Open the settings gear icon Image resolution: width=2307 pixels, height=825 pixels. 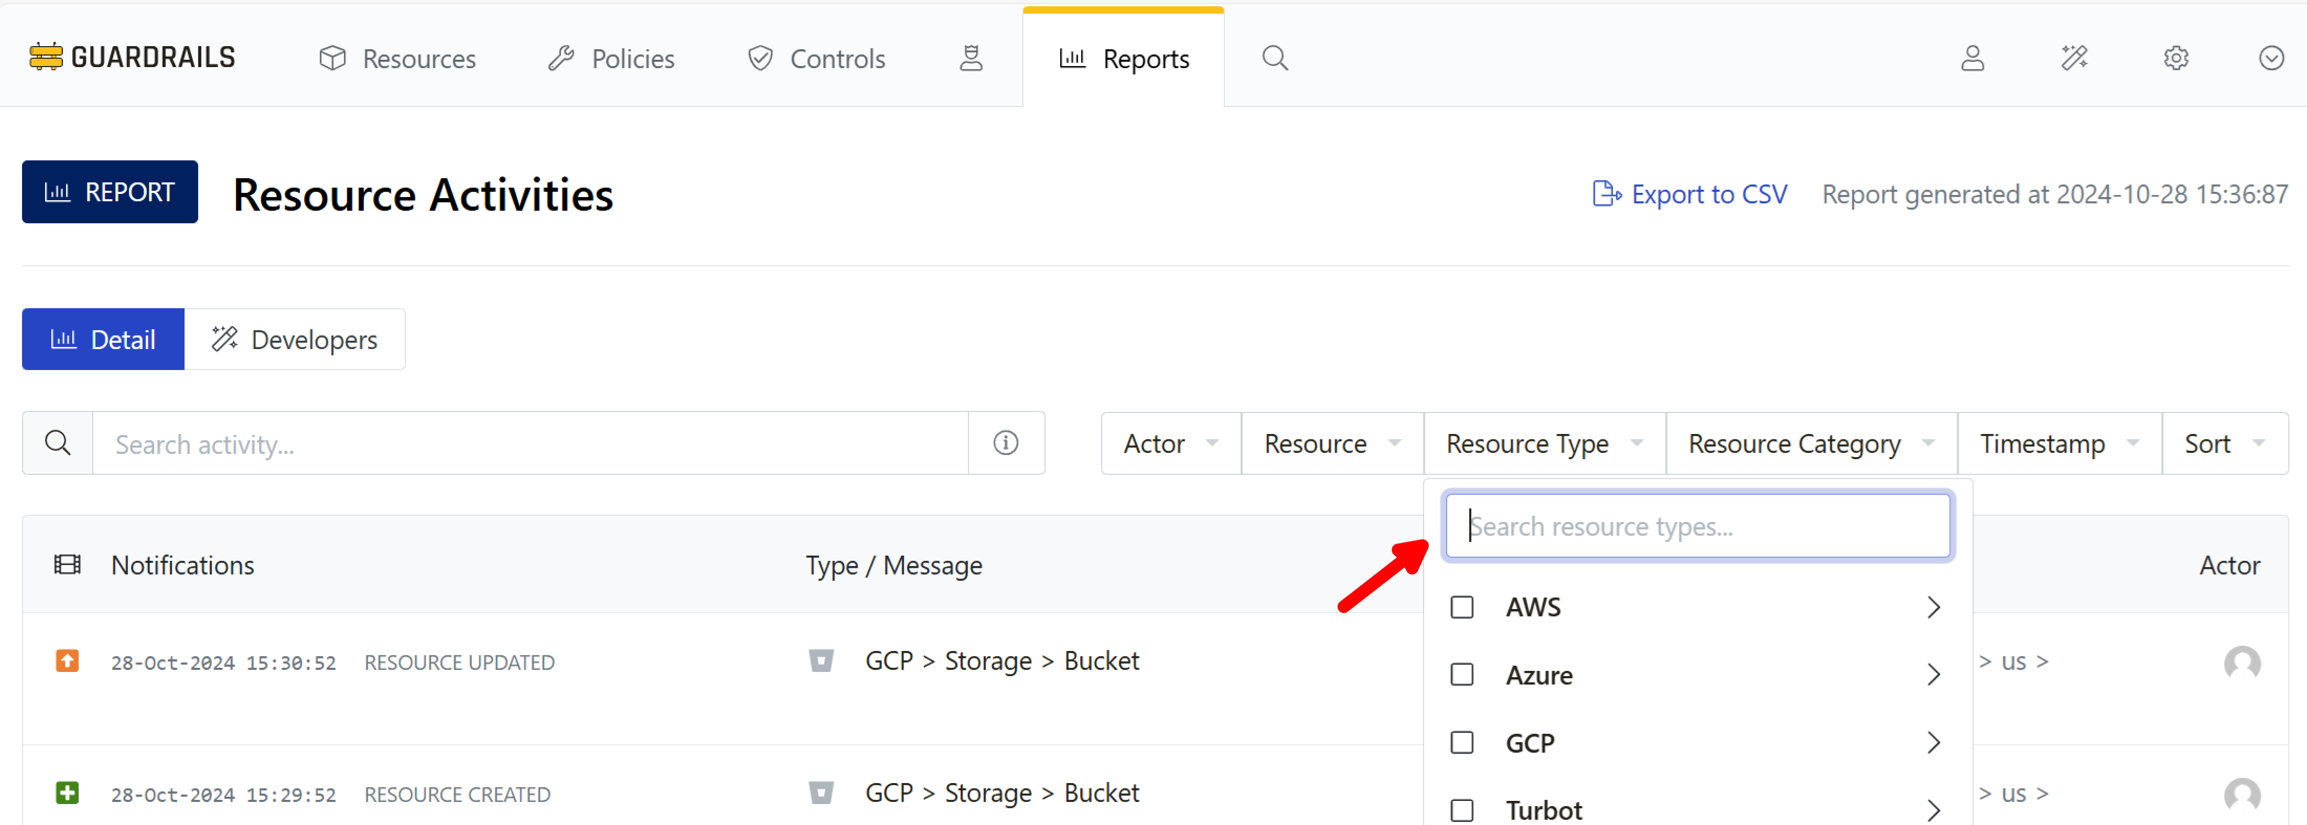coord(2175,59)
